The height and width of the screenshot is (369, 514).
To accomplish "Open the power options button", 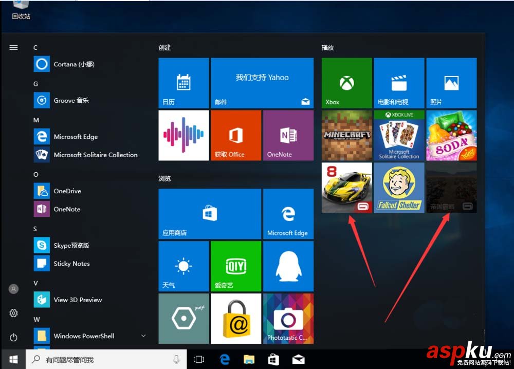I will tap(13, 338).
